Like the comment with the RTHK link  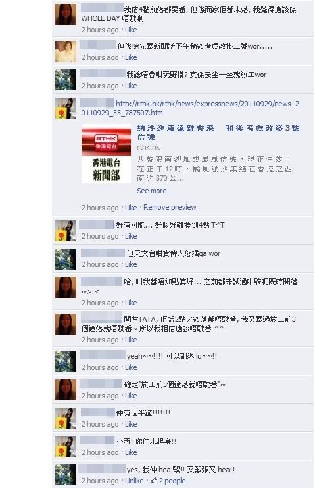pyautogui.click(x=131, y=208)
